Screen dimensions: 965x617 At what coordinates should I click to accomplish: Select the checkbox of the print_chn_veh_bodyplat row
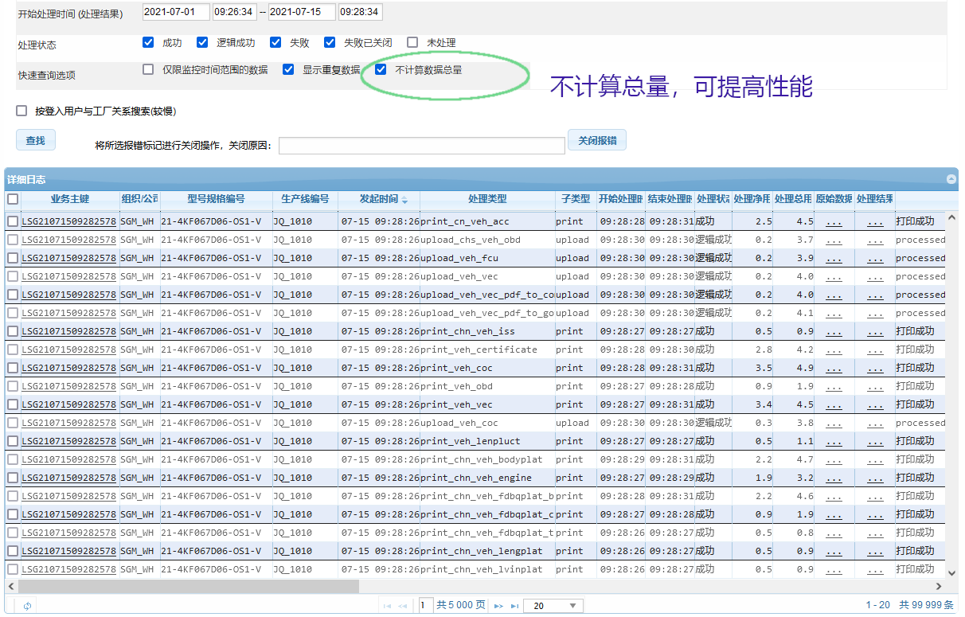tap(13, 459)
